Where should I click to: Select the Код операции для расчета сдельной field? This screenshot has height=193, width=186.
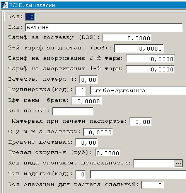[x=152, y=185]
